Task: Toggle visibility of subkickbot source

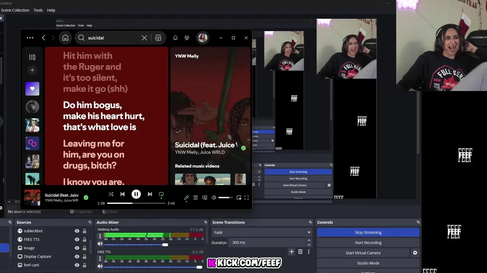Action: [x=77, y=231]
